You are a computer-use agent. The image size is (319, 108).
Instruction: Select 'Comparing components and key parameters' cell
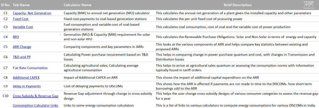pos(104,47)
